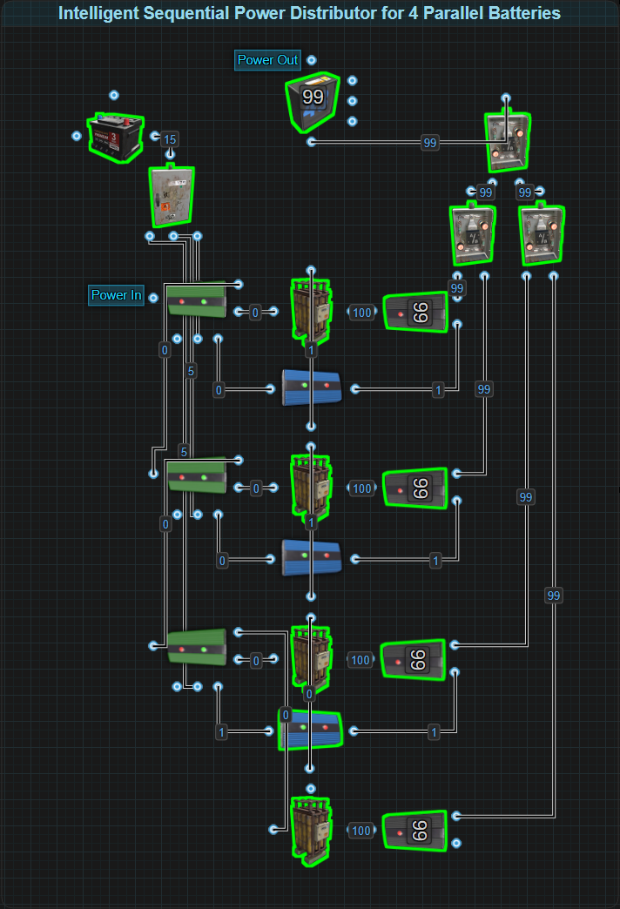The height and width of the screenshot is (909, 620).
Task: Click the first (topmost) large battery
Action: pos(312,313)
